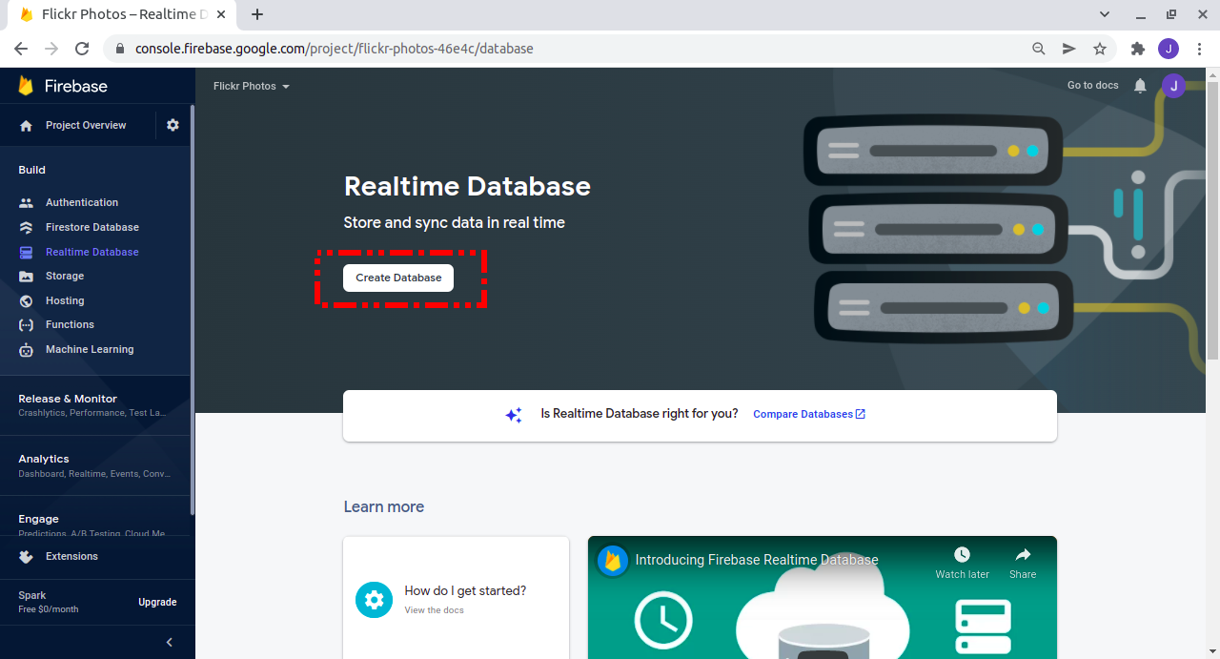Click the Flickr Photos browser tab
Image resolution: width=1220 pixels, height=659 pixels.
tap(120, 14)
